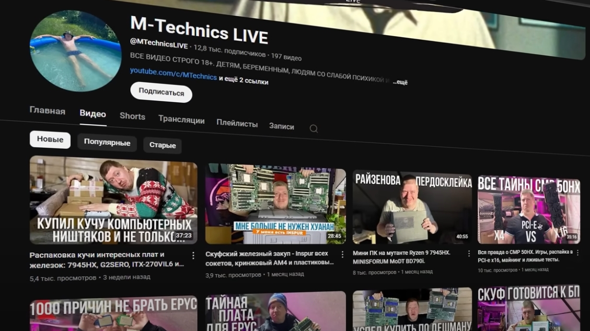The image size is (590, 331).
Task: Switch to the Записи tab
Action: pyautogui.click(x=282, y=126)
